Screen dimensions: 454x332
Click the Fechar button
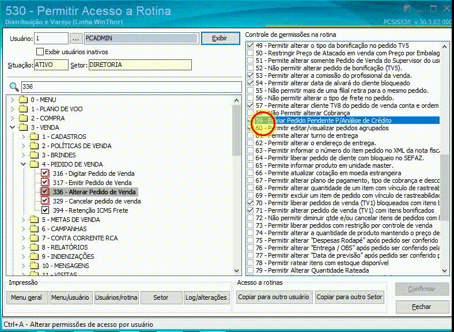(422, 307)
